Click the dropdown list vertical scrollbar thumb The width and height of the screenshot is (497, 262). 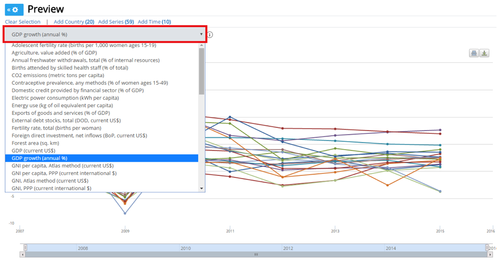coord(201,71)
